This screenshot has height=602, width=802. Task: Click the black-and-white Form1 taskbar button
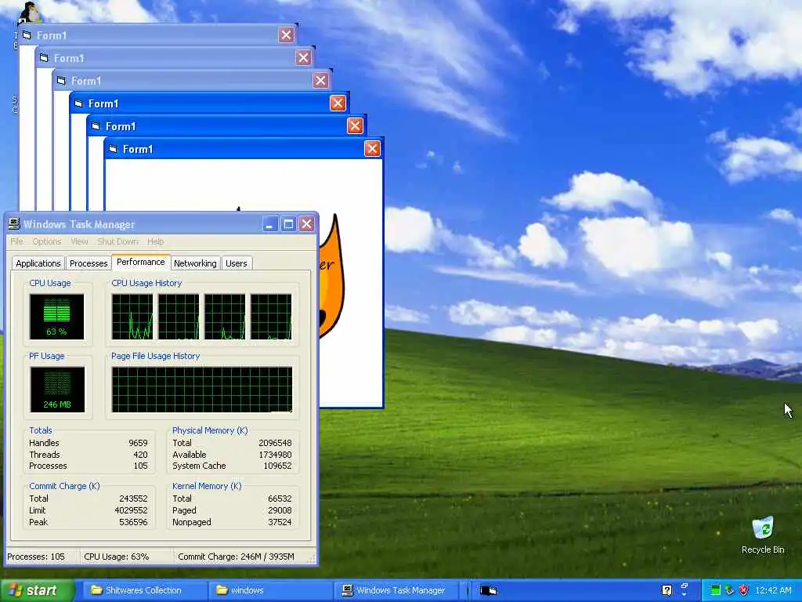click(x=489, y=590)
